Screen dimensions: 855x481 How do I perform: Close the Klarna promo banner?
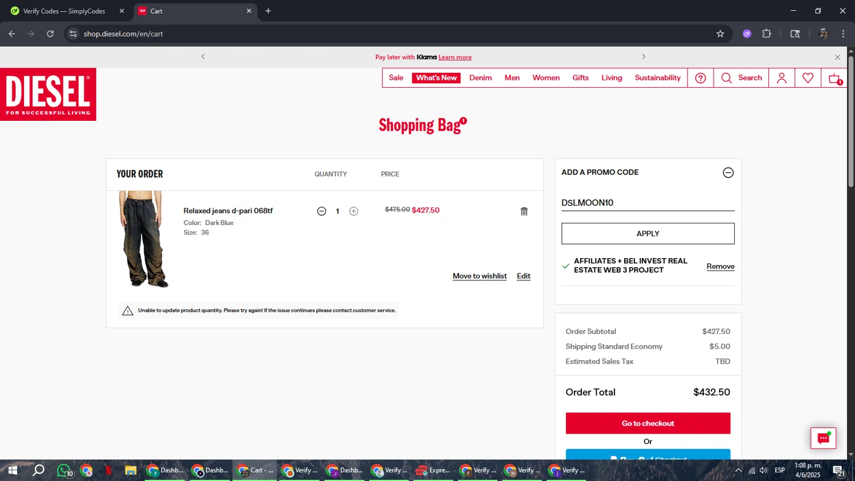click(x=837, y=57)
